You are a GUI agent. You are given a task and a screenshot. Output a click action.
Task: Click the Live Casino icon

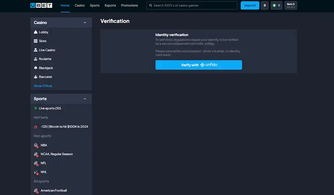(x=36, y=50)
